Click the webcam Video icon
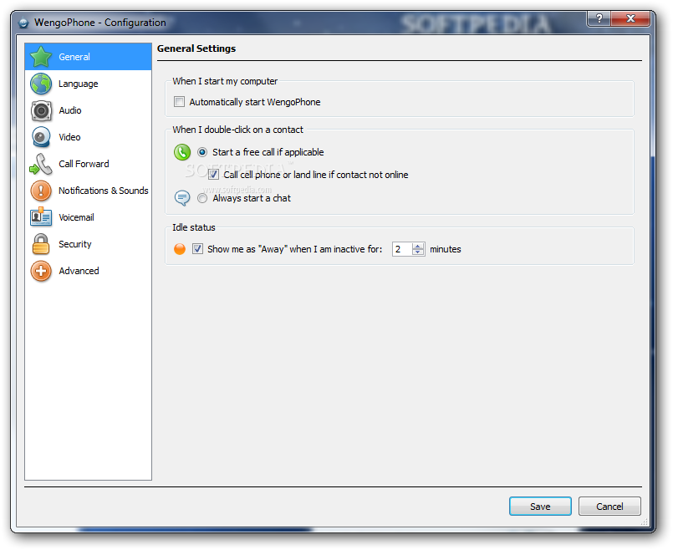 pyautogui.click(x=41, y=137)
